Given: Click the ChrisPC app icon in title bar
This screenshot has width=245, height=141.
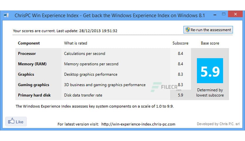Looking at the screenshot, I should [6, 15].
